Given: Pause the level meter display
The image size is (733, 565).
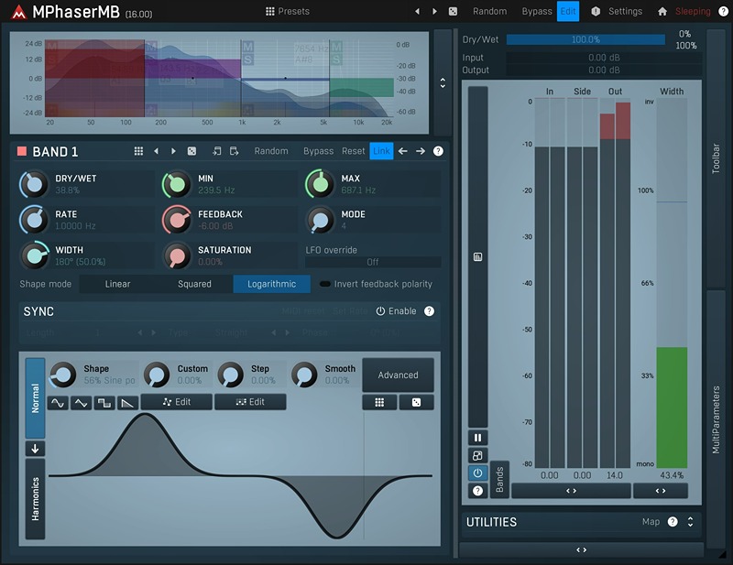Looking at the screenshot, I should [x=477, y=438].
